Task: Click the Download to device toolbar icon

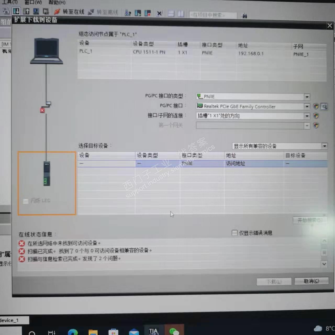Action: pos(16,11)
